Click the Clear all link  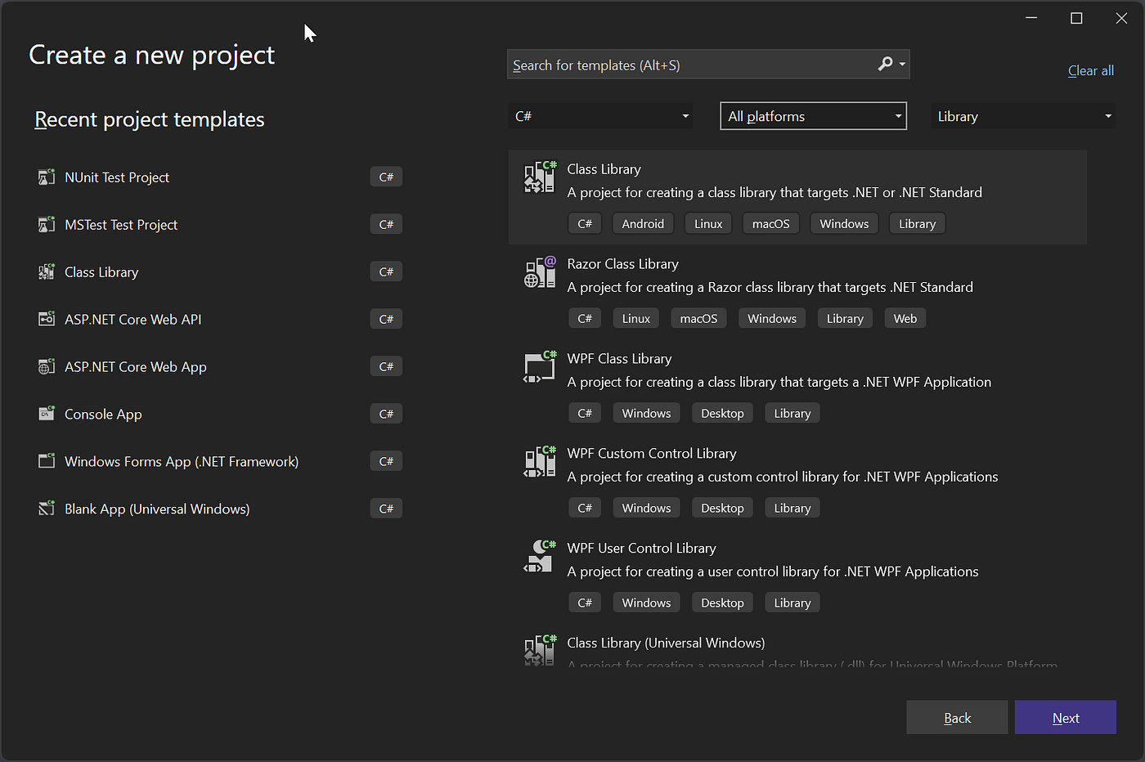(1091, 70)
